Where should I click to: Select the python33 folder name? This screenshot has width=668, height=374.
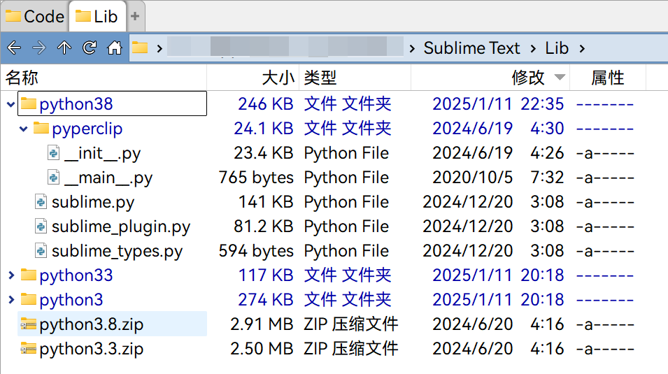(76, 275)
